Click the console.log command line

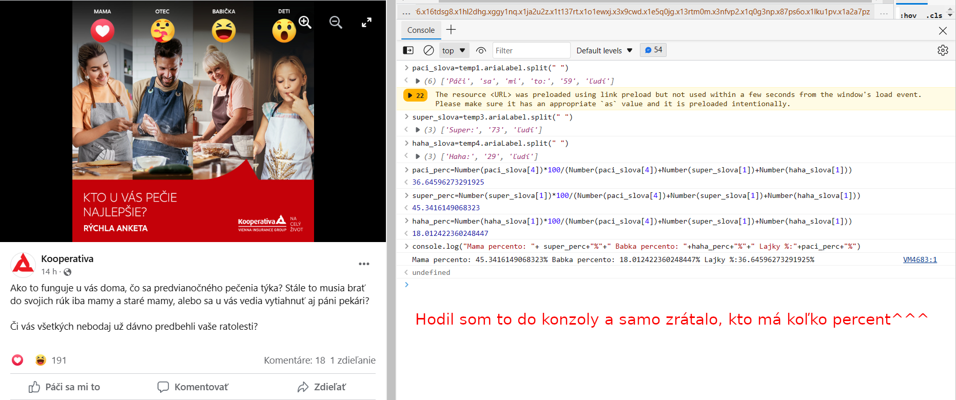pyautogui.click(x=636, y=246)
